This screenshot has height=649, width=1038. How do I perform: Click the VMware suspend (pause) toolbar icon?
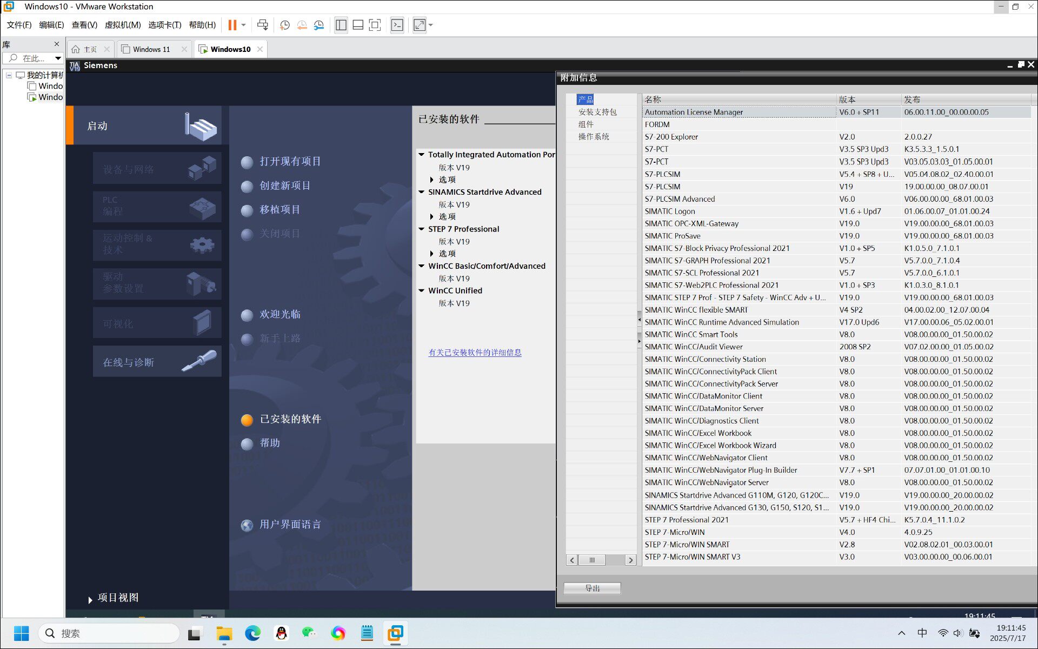tap(232, 25)
